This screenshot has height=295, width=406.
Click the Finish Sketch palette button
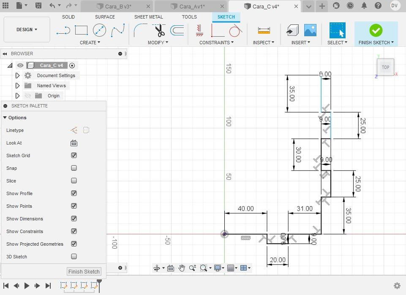(x=84, y=271)
